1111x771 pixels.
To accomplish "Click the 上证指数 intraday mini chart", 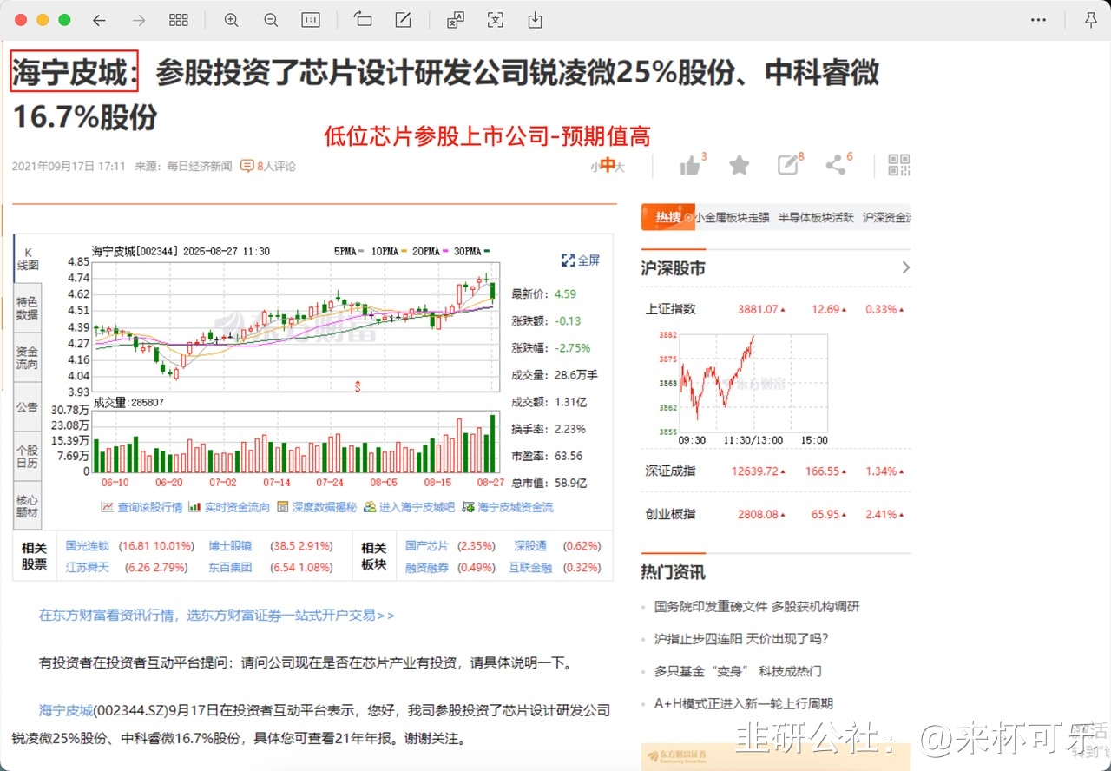I will [x=753, y=383].
